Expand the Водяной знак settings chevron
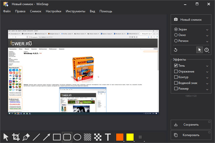215x143 pixels. 207,83
